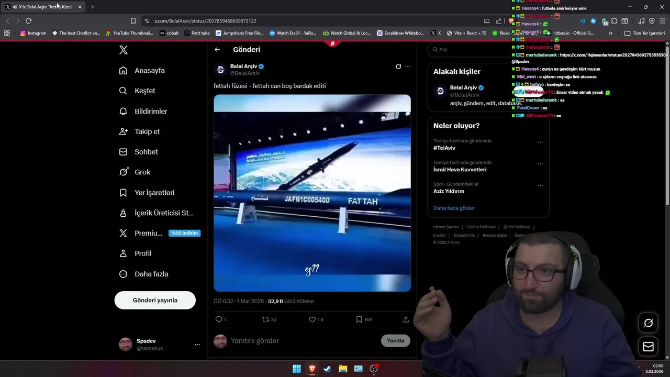Image resolution: width=670 pixels, height=377 pixels.
Task: Open more options for Aziz Yıldırım trend
Action: (x=540, y=185)
